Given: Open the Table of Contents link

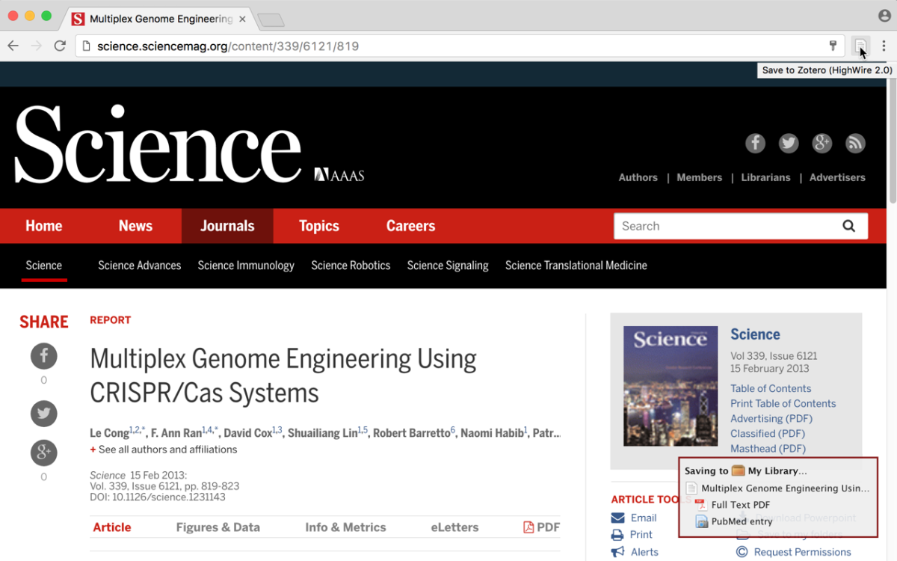Looking at the screenshot, I should tap(771, 388).
